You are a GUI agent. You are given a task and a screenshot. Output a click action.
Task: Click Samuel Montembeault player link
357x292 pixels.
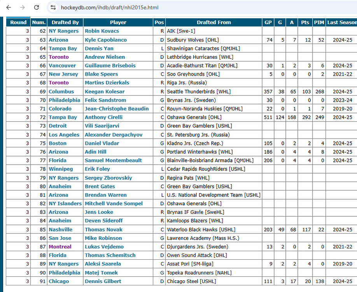coord(113,160)
